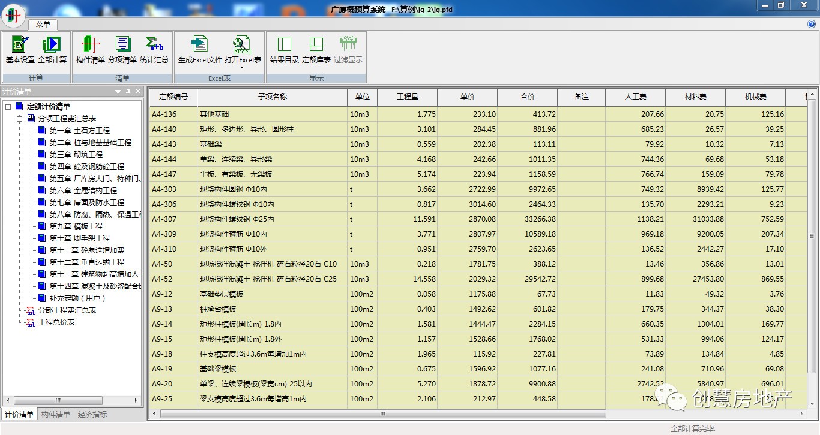Screen dimensions: 820x435
Task: Open 分部工程费汇总表 in tree
Action: [x=67, y=310]
